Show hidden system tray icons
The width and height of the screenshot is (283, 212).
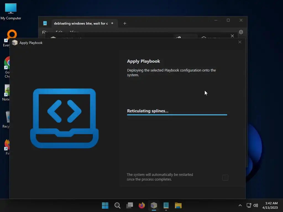[240, 205]
